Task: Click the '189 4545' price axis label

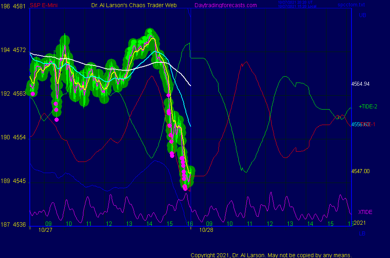Action: [13, 181]
